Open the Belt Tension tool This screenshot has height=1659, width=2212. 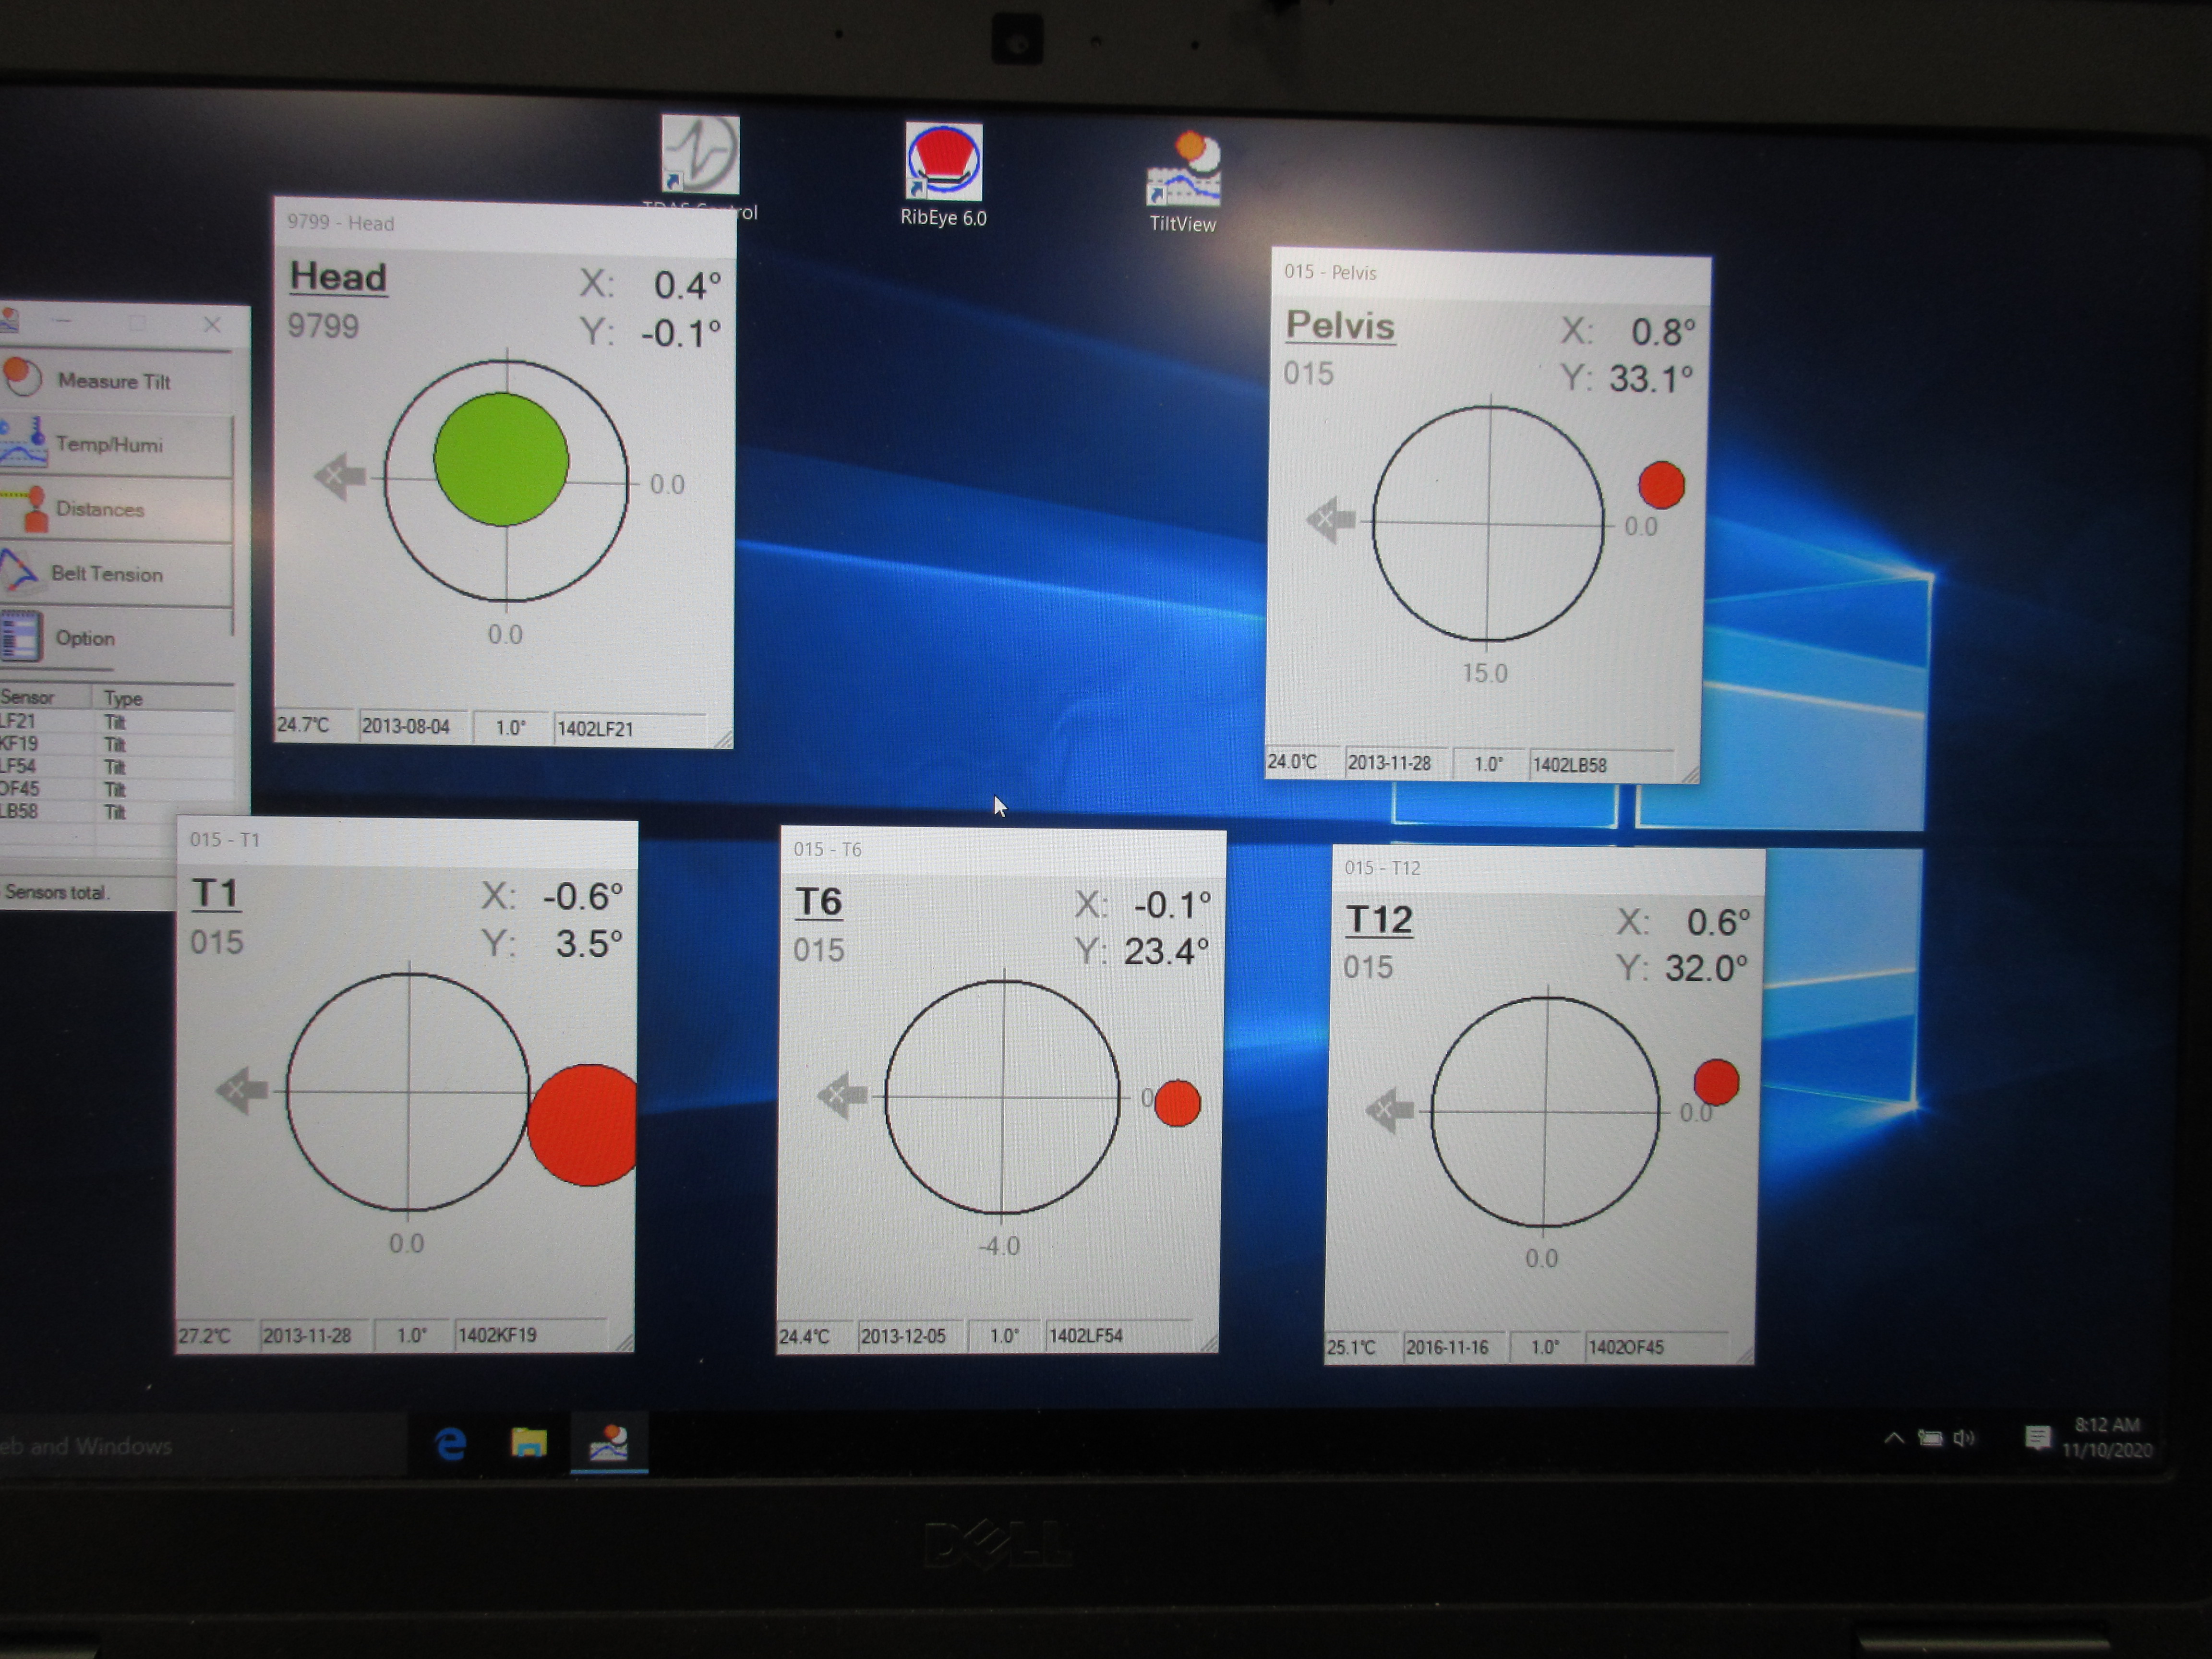[116, 574]
